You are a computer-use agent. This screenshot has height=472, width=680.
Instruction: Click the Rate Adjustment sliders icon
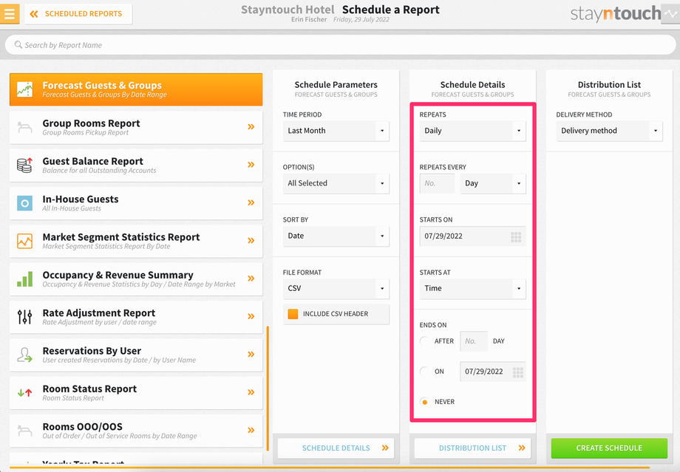tap(24, 317)
